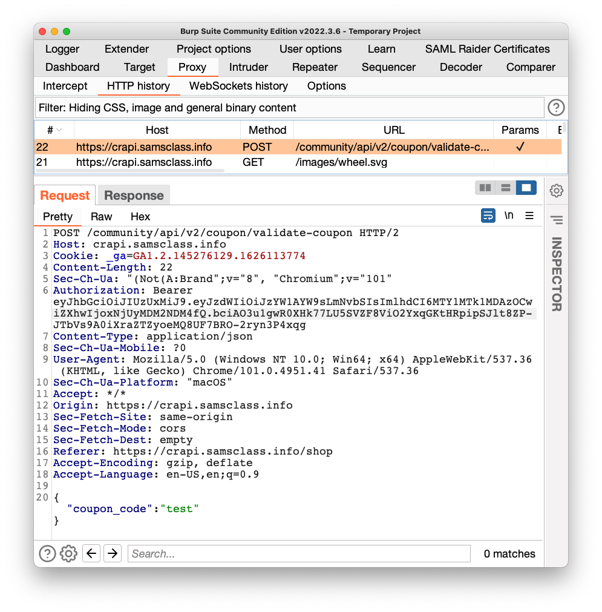Switch to vertical stacked layout view

(x=506, y=188)
